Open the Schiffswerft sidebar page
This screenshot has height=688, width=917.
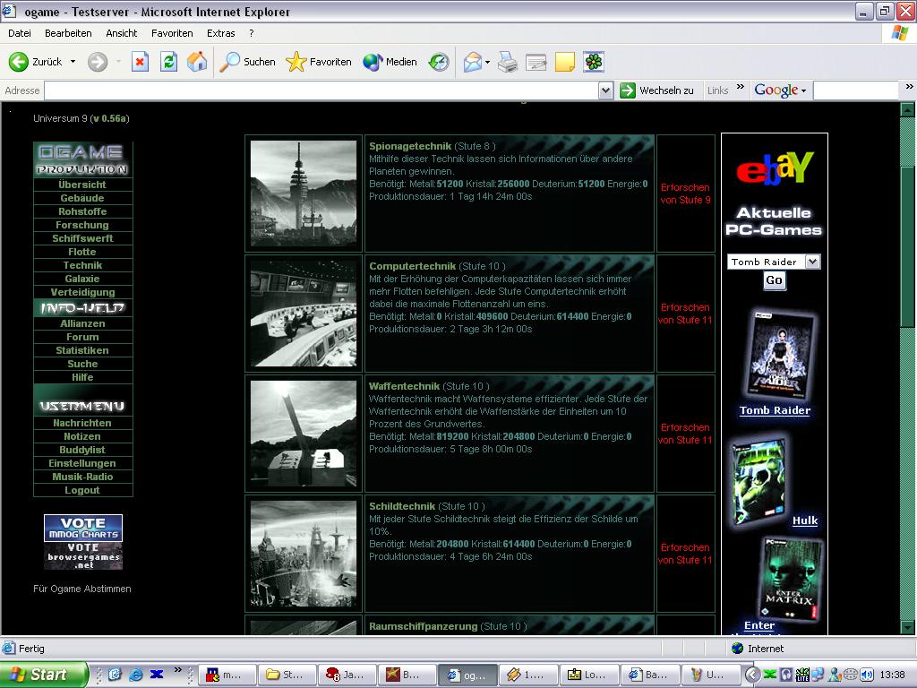pos(82,238)
